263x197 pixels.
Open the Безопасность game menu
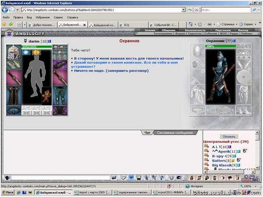[x=195, y=30]
